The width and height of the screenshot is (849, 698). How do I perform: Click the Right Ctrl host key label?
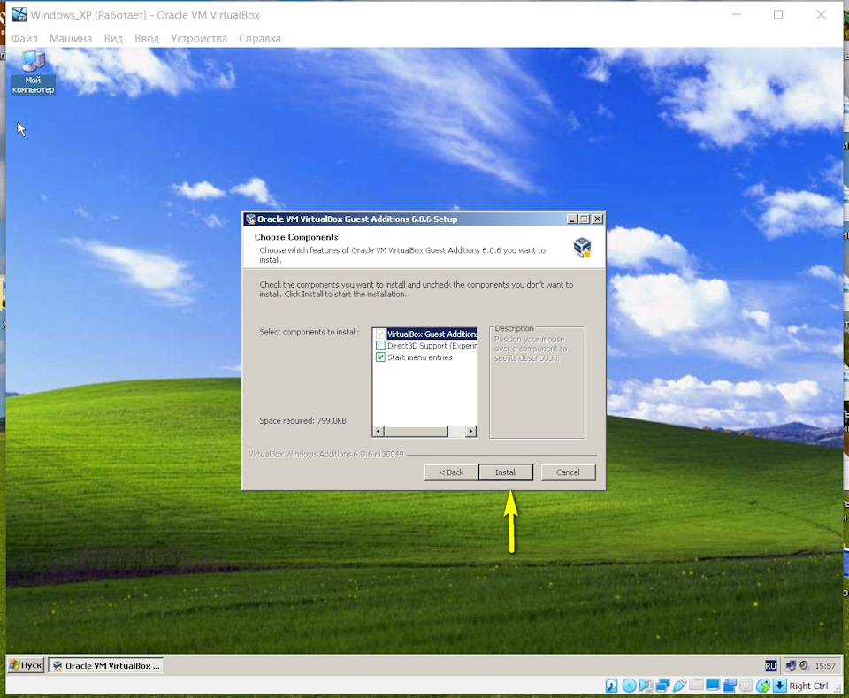[x=808, y=686]
